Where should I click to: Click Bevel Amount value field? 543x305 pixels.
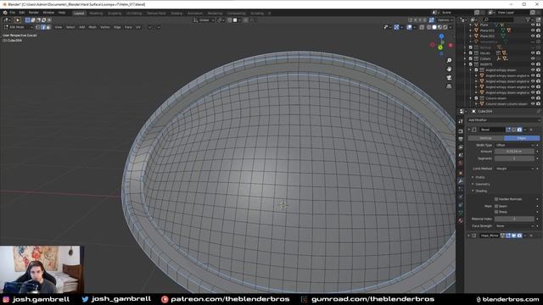click(514, 152)
